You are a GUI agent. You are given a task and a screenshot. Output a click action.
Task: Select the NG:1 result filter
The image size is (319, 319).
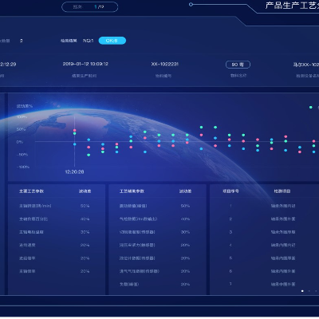pos(89,41)
